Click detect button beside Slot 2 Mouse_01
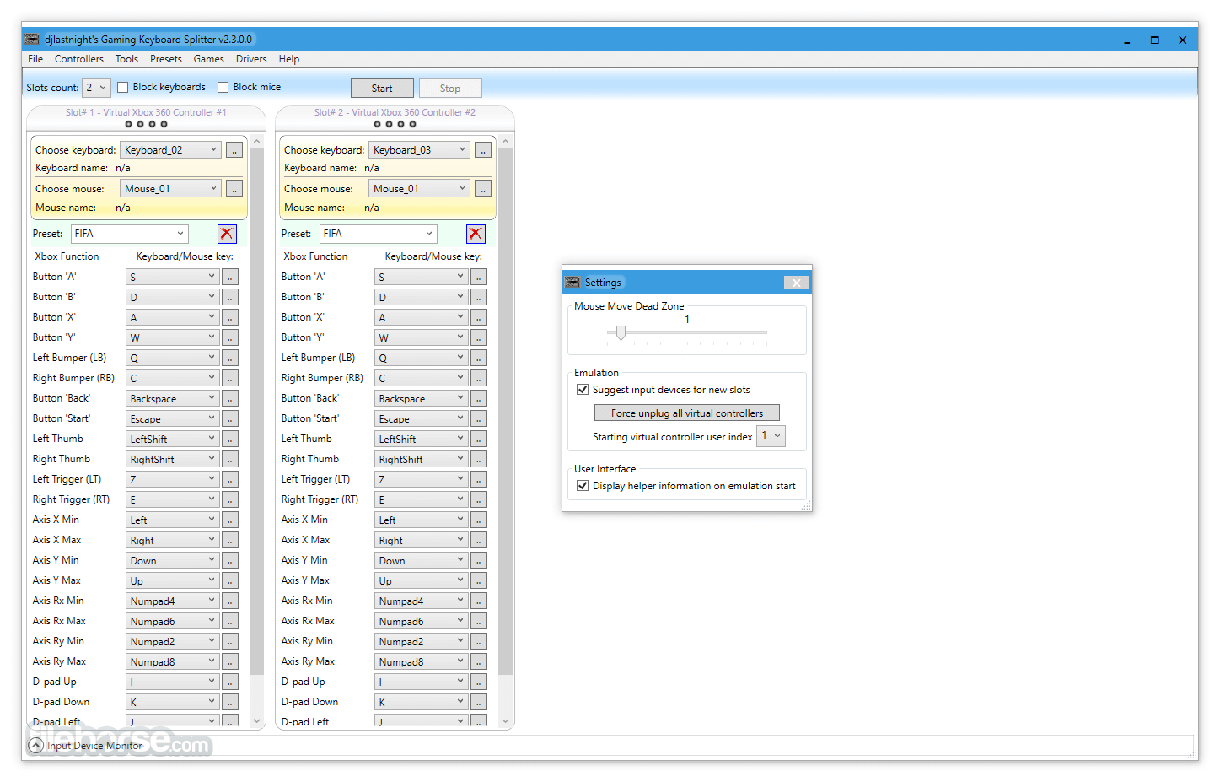Screen dimensions: 1220x782 click(x=483, y=189)
